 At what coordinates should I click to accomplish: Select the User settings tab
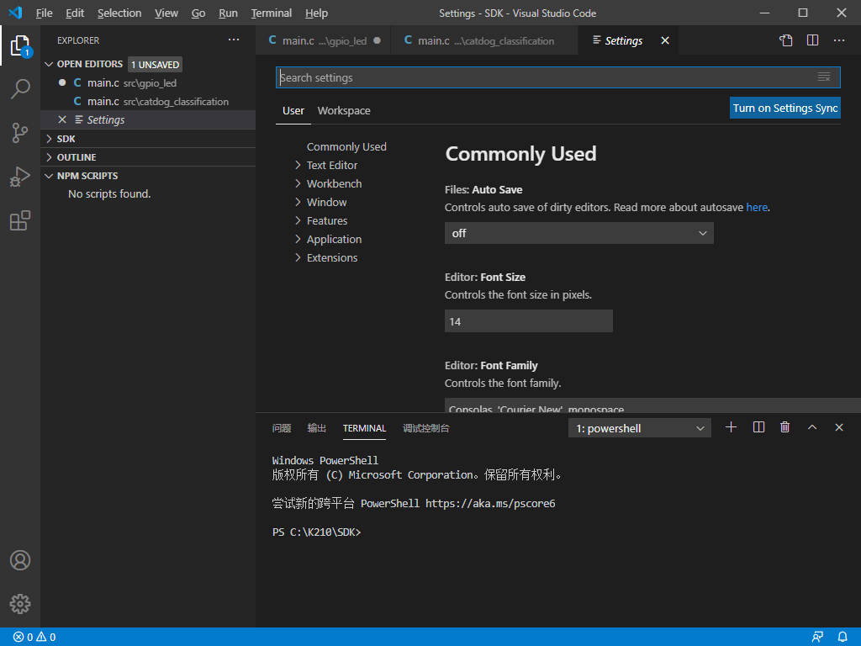(293, 111)
